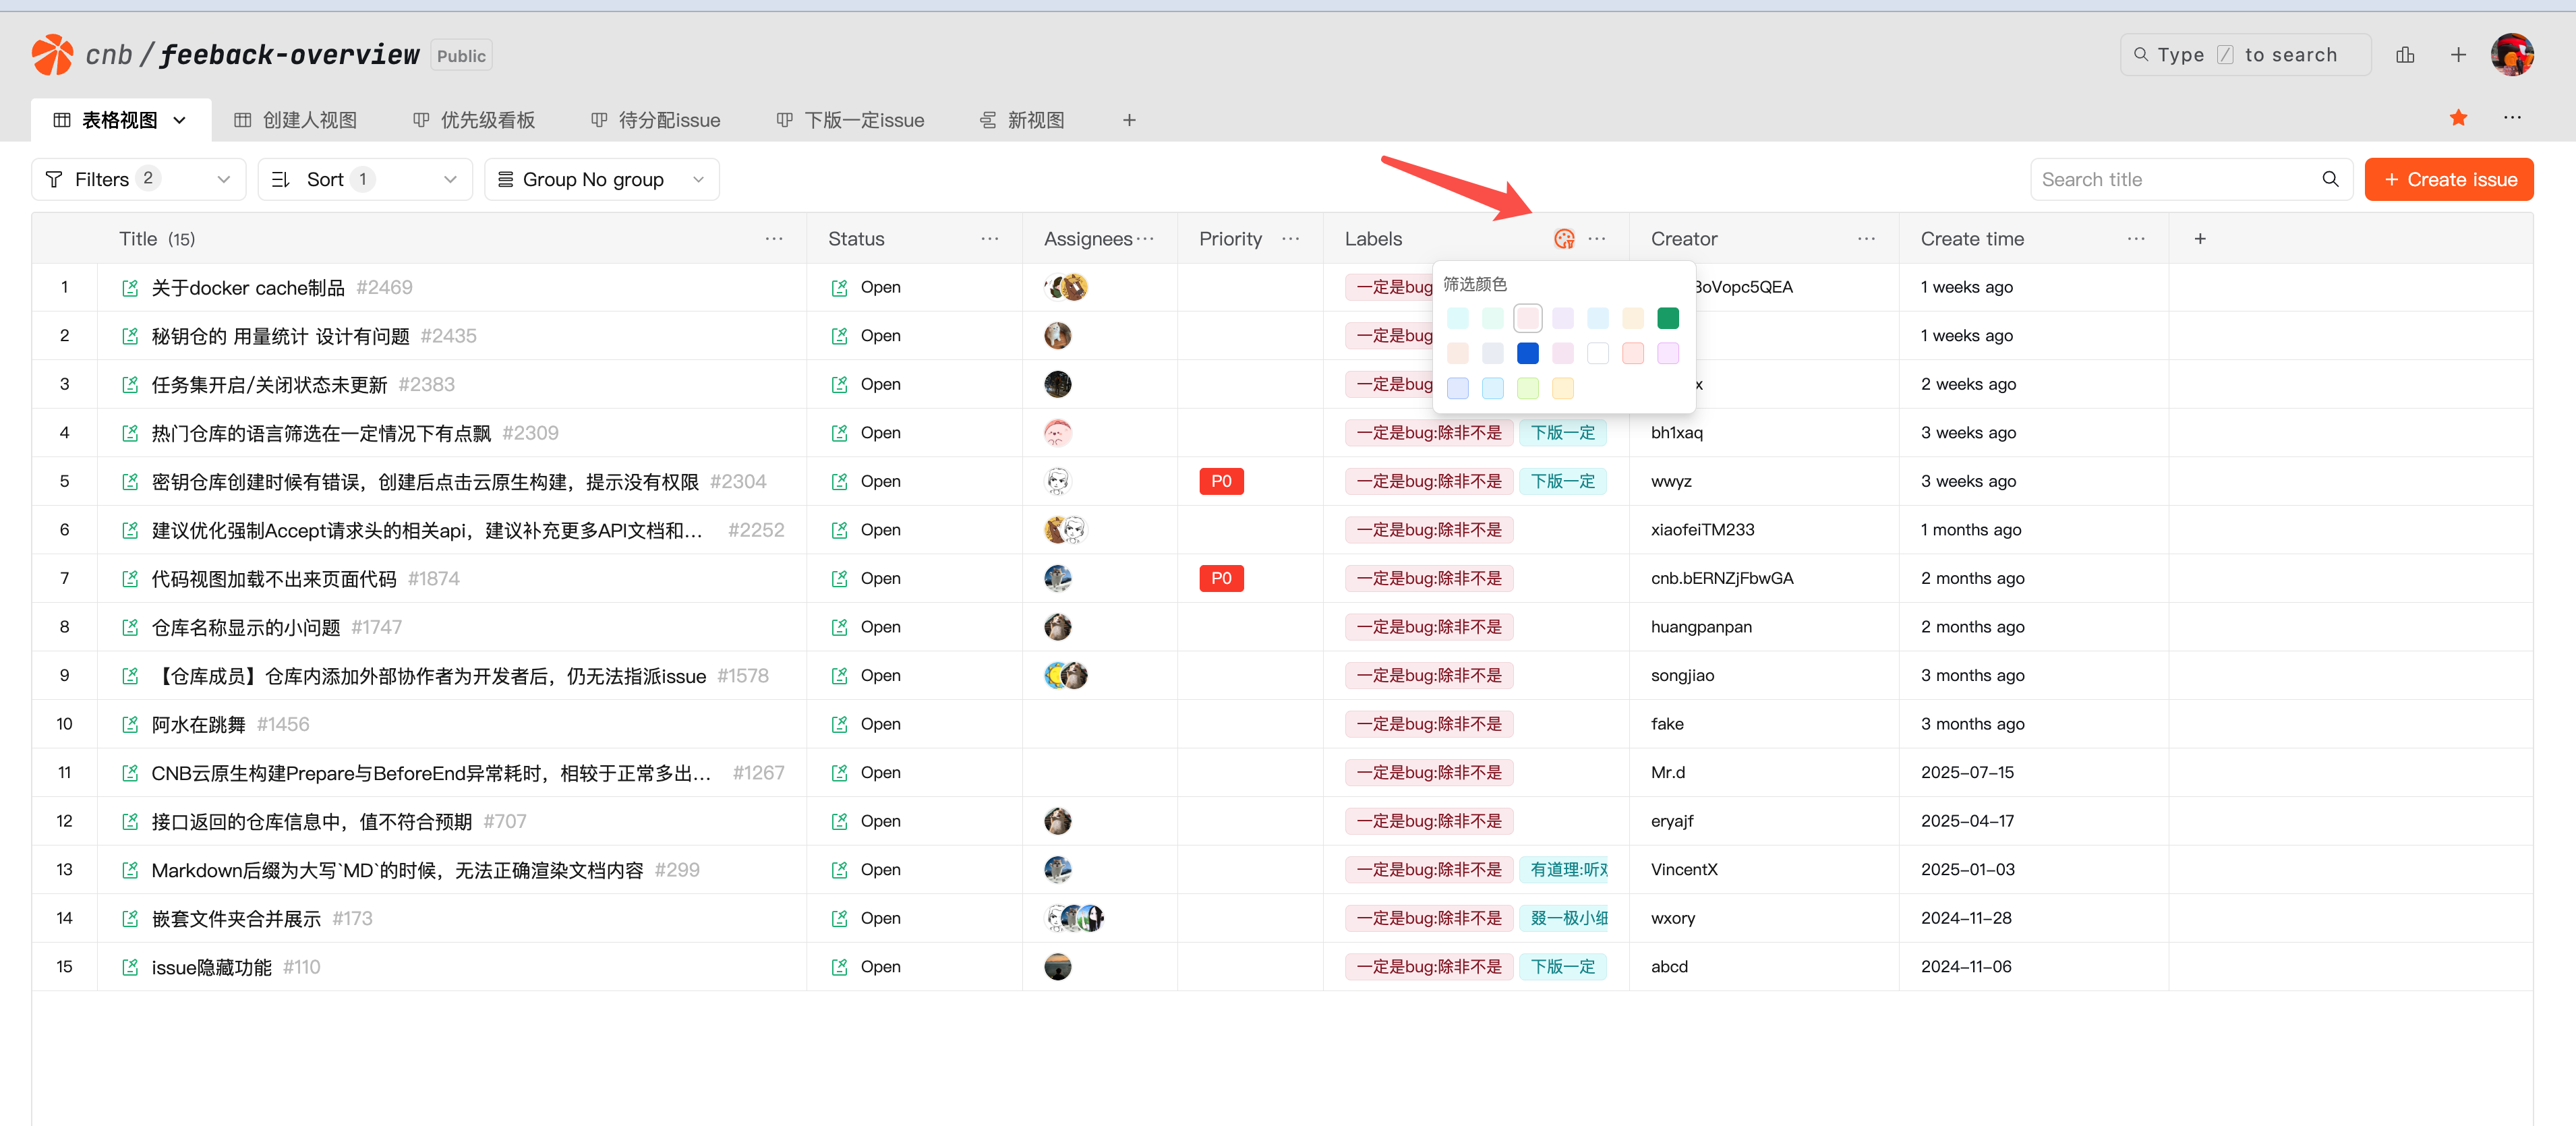2576x1126 pixels.
Task: Open the statistics chart icon in header
Action: (x=2405, y=55)
